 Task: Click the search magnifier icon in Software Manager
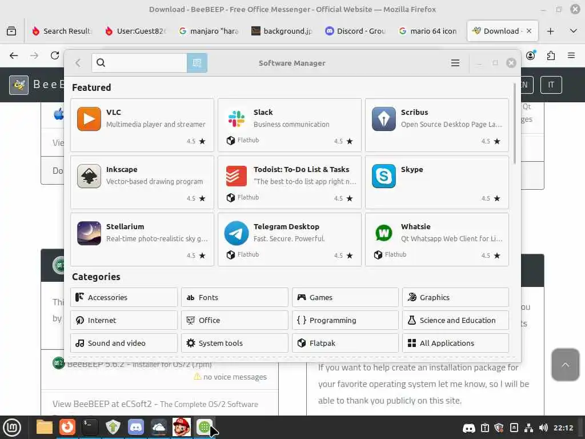(x=101, y=63)
